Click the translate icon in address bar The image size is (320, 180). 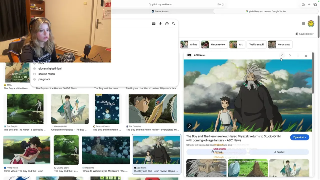(x=219, y=4)
